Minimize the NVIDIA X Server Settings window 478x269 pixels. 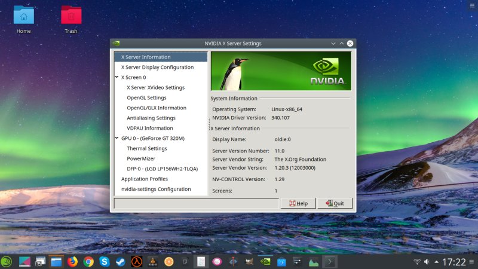point(333,44)
